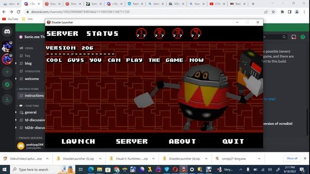The height and width of the screenshot is (174, 310).
Task: Open Discord help question-mark icon
Action: [x=303, y=37]
